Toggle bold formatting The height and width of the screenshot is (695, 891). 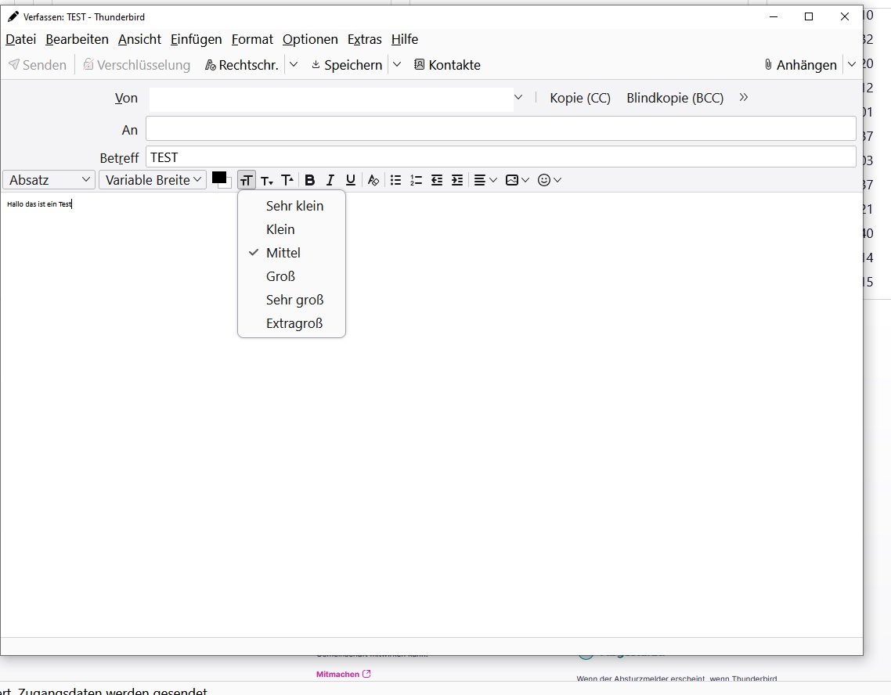point(310,180)
